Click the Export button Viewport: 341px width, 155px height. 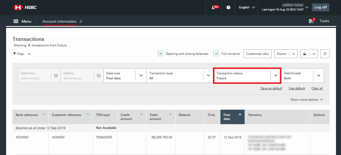[282, 54]
